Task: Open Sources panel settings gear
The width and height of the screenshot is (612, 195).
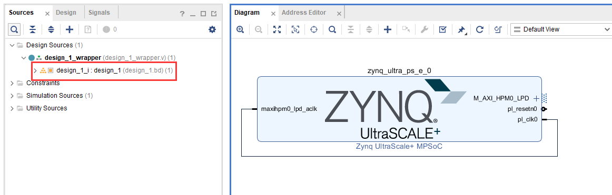Action: coord(212,29)
